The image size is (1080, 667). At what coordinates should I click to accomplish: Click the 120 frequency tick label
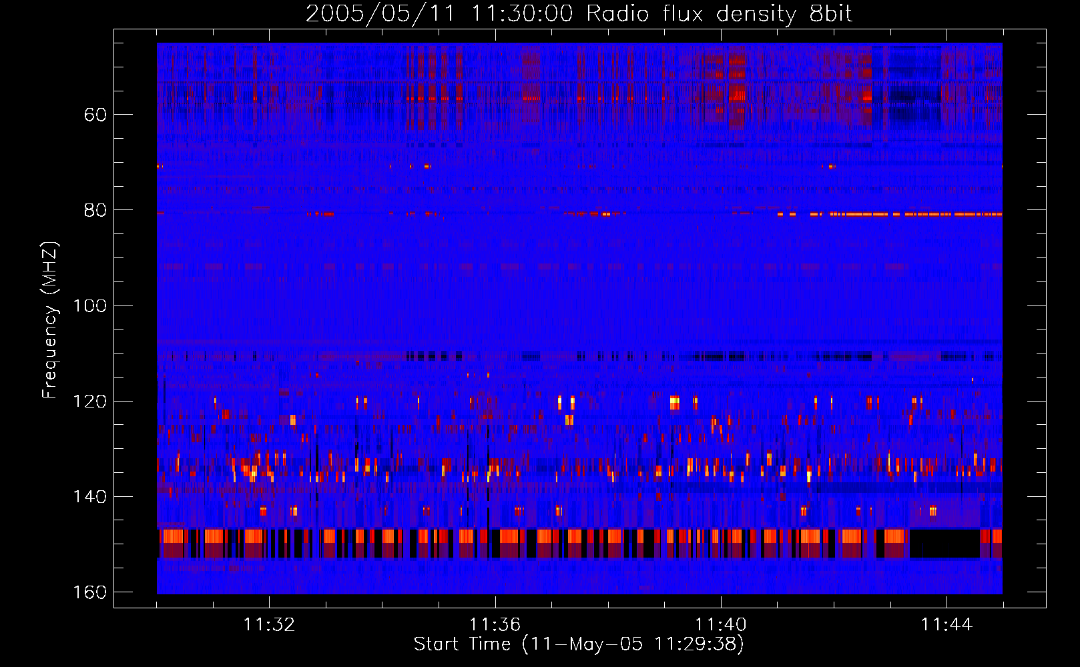(x=90, y=402)
